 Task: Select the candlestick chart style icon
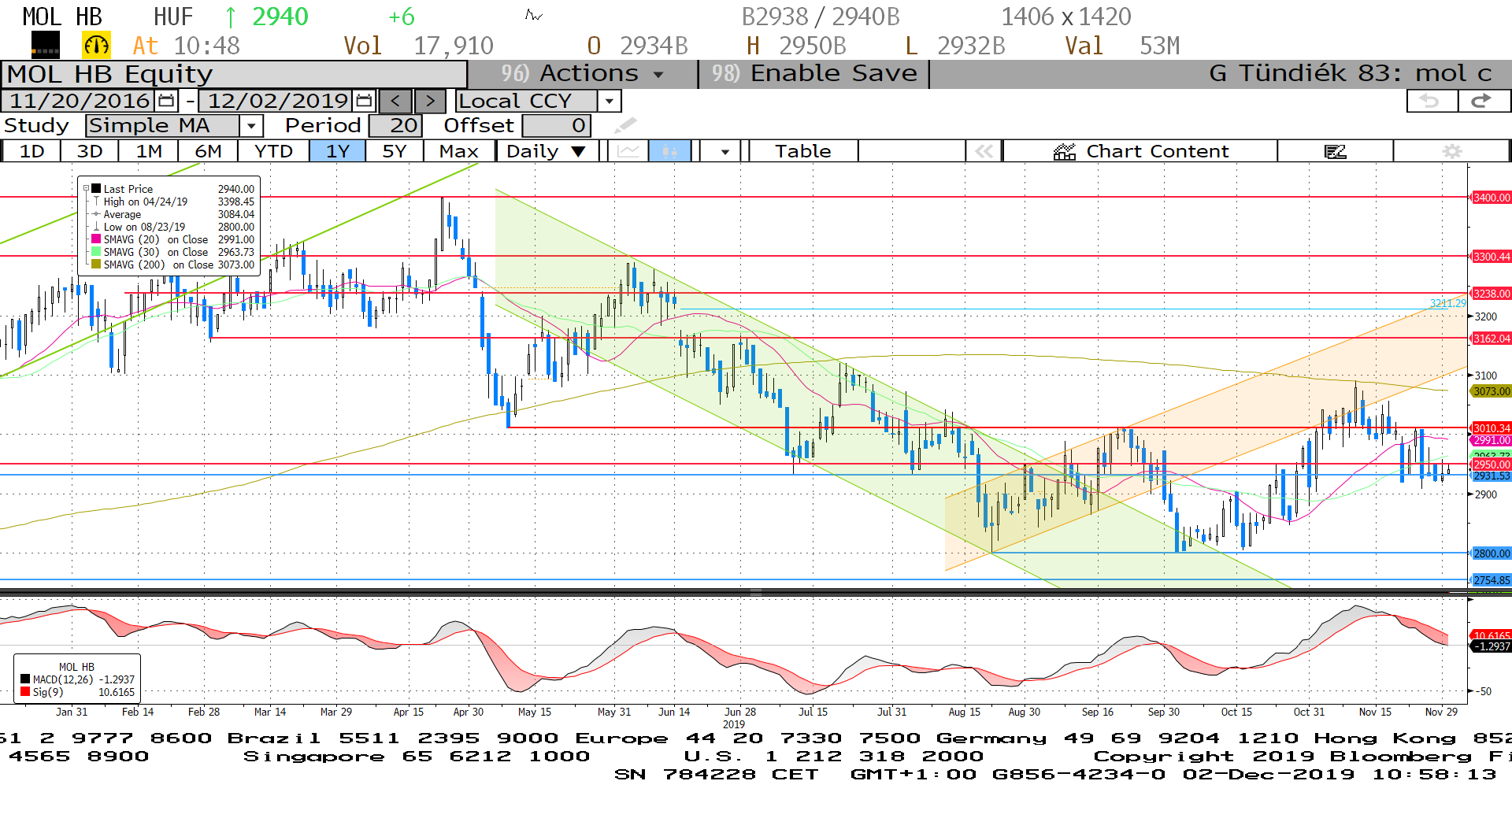click(669, 151)
